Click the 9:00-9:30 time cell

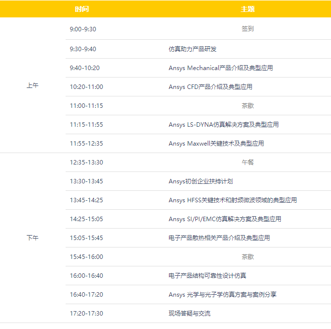pyautogui.click(x=83, y=29)
